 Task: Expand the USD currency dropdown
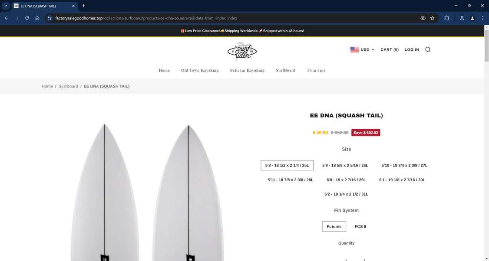click(362, 49)
